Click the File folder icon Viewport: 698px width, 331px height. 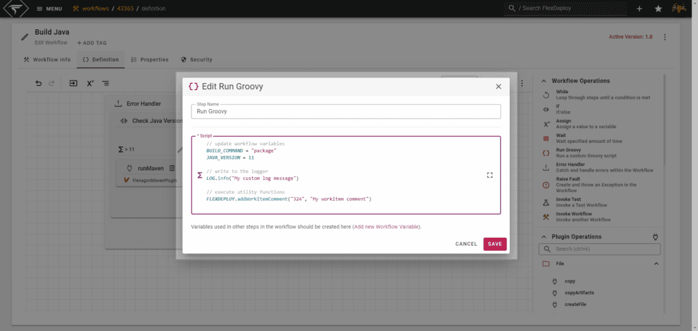(546, 264)
